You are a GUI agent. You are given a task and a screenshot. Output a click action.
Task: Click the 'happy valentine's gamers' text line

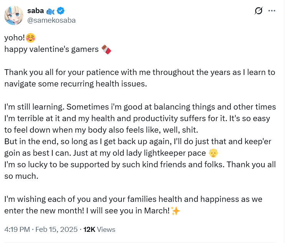(51, 50)
